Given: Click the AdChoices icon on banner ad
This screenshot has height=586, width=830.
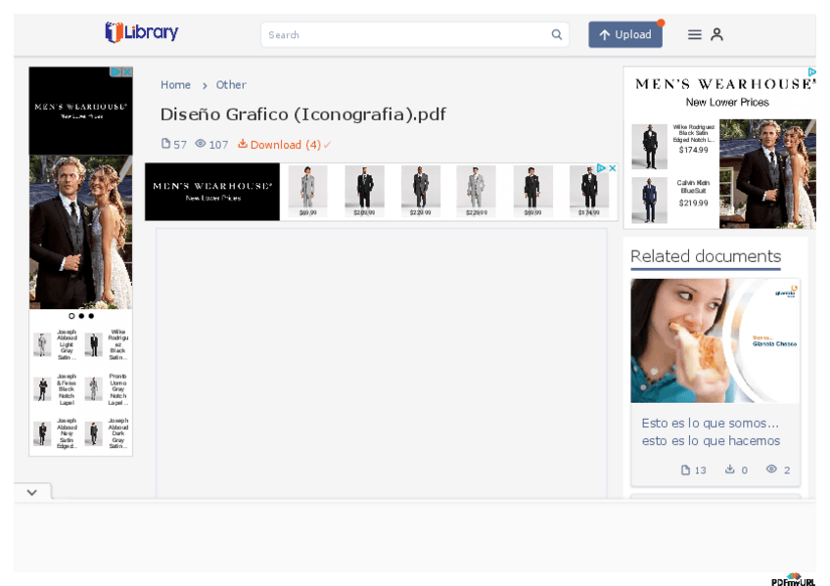Looking at the screenshot, I should tap(601, 168).
